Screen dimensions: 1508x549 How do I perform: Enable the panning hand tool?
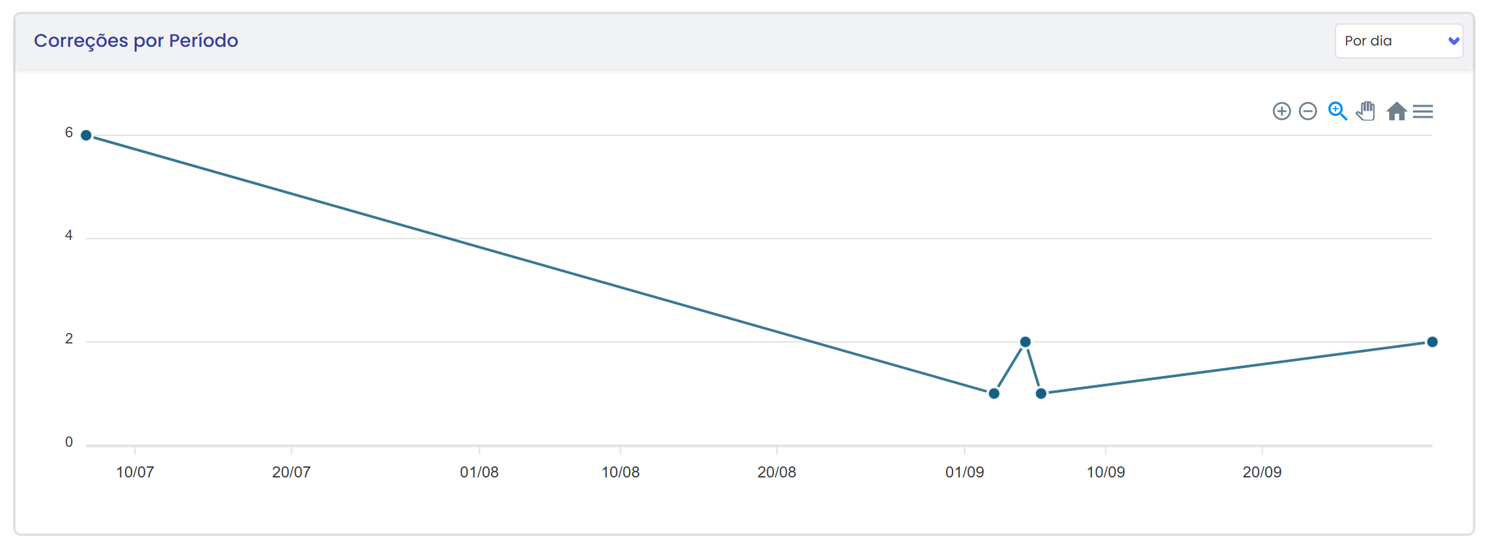point(1366,111)
